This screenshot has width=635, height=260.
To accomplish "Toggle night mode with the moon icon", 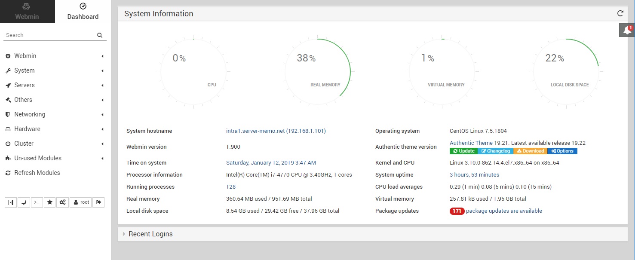I will 24,202.
